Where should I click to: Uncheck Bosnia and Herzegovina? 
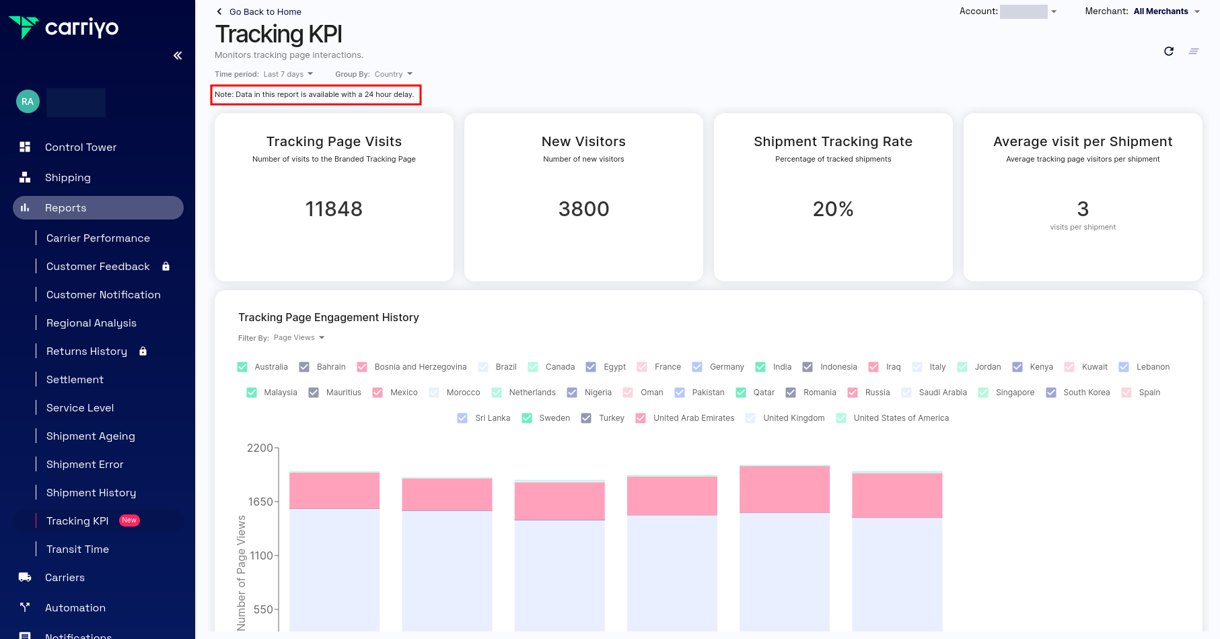click(x=362, y=367)
